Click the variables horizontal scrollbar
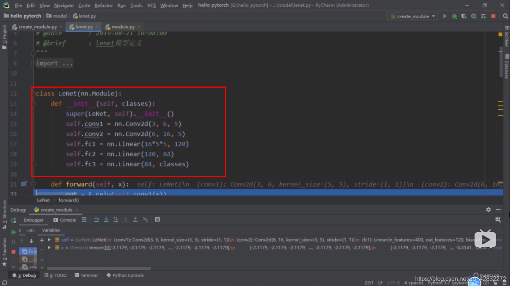This screenshot has height=286, width=510. click(99, 268)
